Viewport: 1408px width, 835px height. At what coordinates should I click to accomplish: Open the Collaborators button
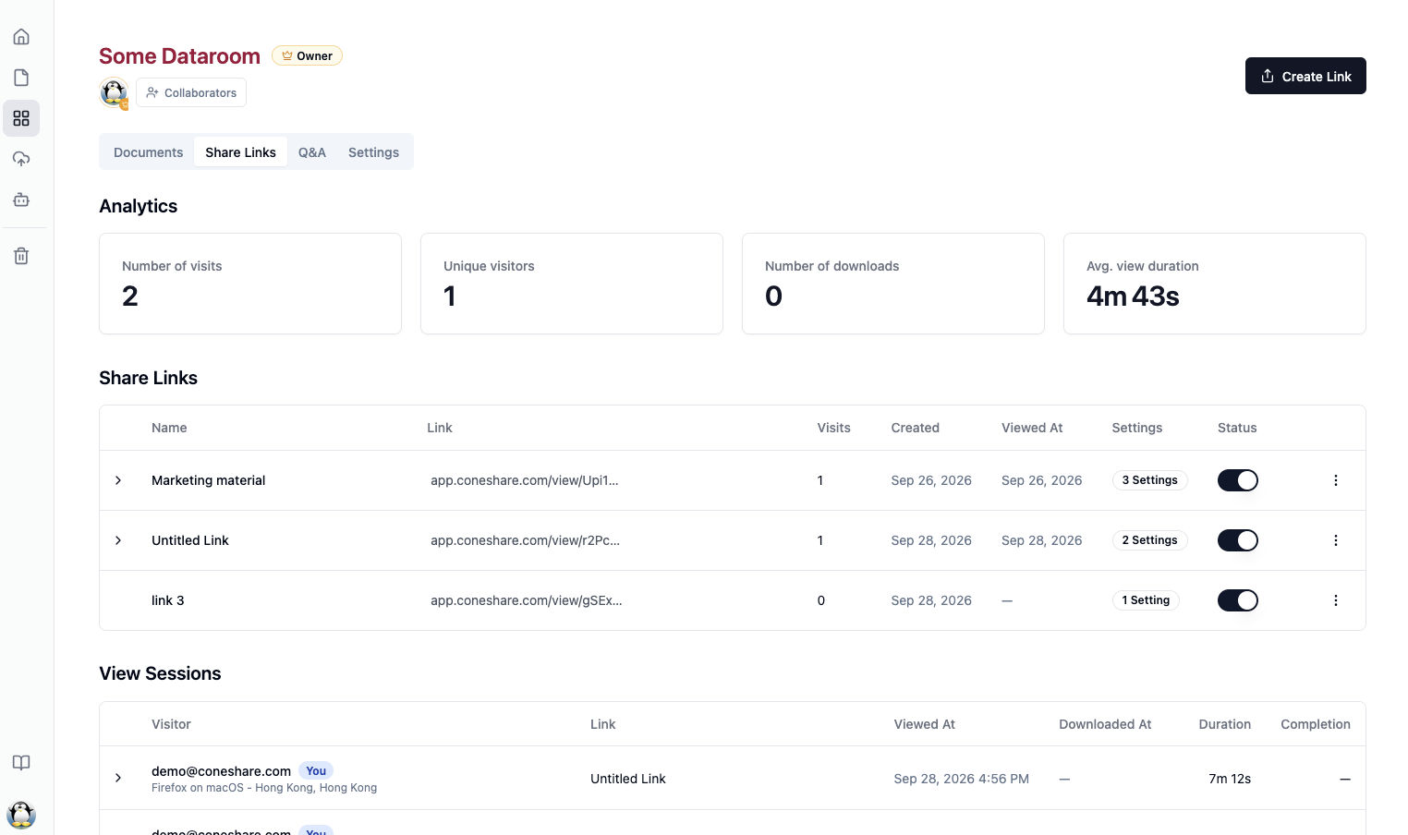pos(191,92)
